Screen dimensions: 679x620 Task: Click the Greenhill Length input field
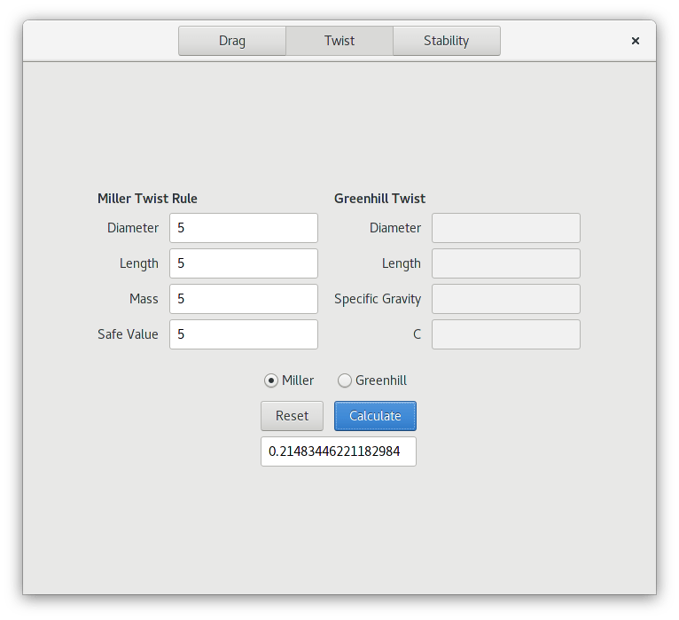tap(506, 263)
